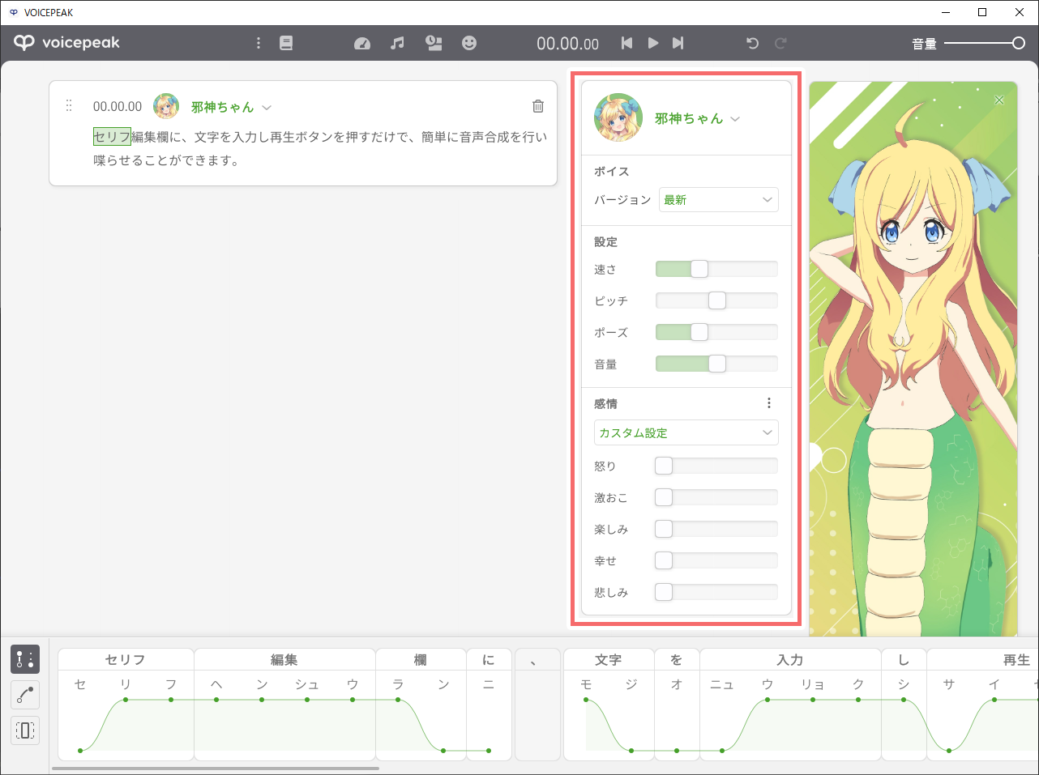The image size is (1039, 775).
Task: Adjust the 激おこ emotion slider
Action: 716,497
